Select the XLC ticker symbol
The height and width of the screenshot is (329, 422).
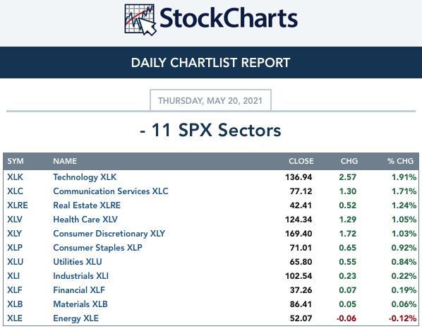tap(15, 191)
